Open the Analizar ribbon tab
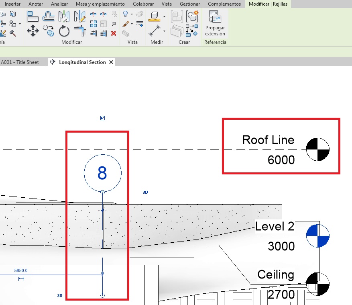The width and height of the screenshot is (352, 305). (59, 4)
